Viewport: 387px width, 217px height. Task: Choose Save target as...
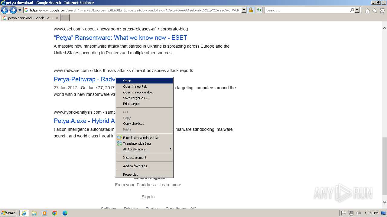tap(145, 98)
